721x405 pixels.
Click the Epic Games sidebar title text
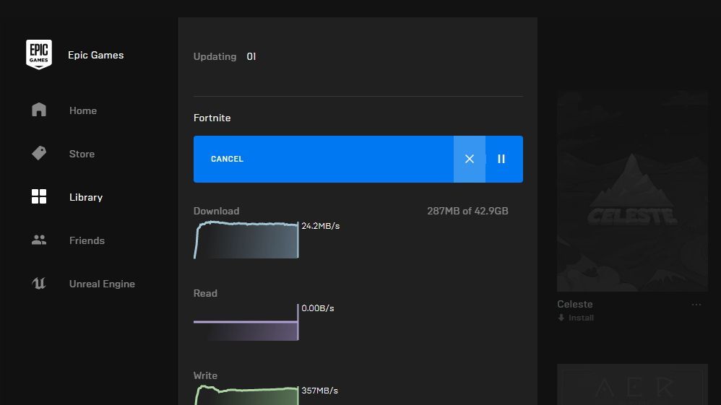pos(95,55)
